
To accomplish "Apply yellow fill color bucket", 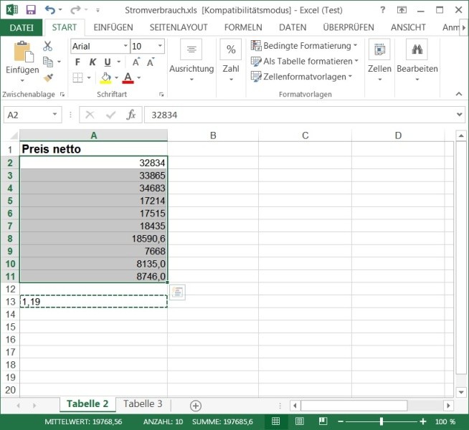I will tap(106, 77).
